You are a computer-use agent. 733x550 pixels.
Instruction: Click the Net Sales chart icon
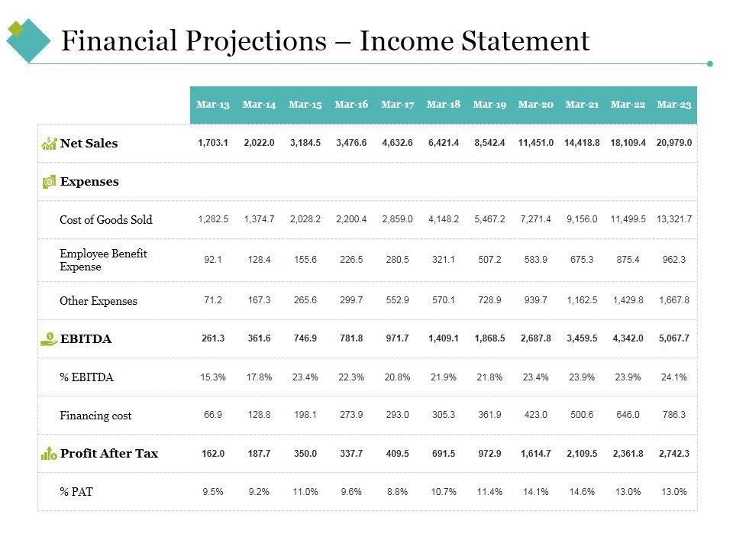click(x=49, y=143)
